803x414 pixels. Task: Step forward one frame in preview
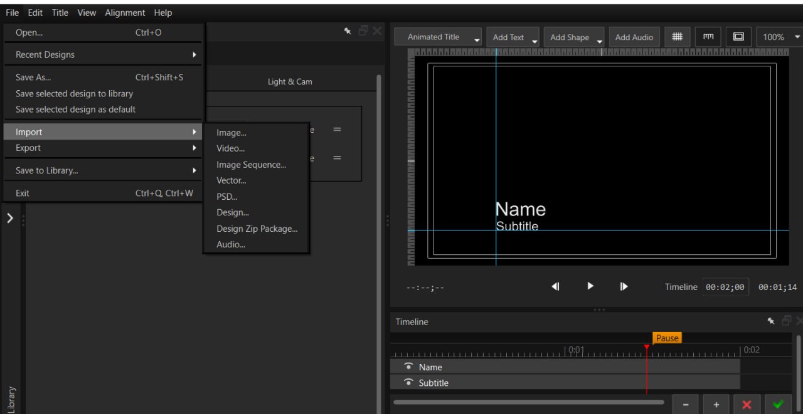coord(624,286)
